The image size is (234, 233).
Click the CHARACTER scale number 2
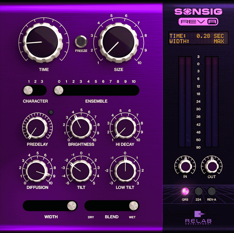pyautogui.click(x=35, y=82)
